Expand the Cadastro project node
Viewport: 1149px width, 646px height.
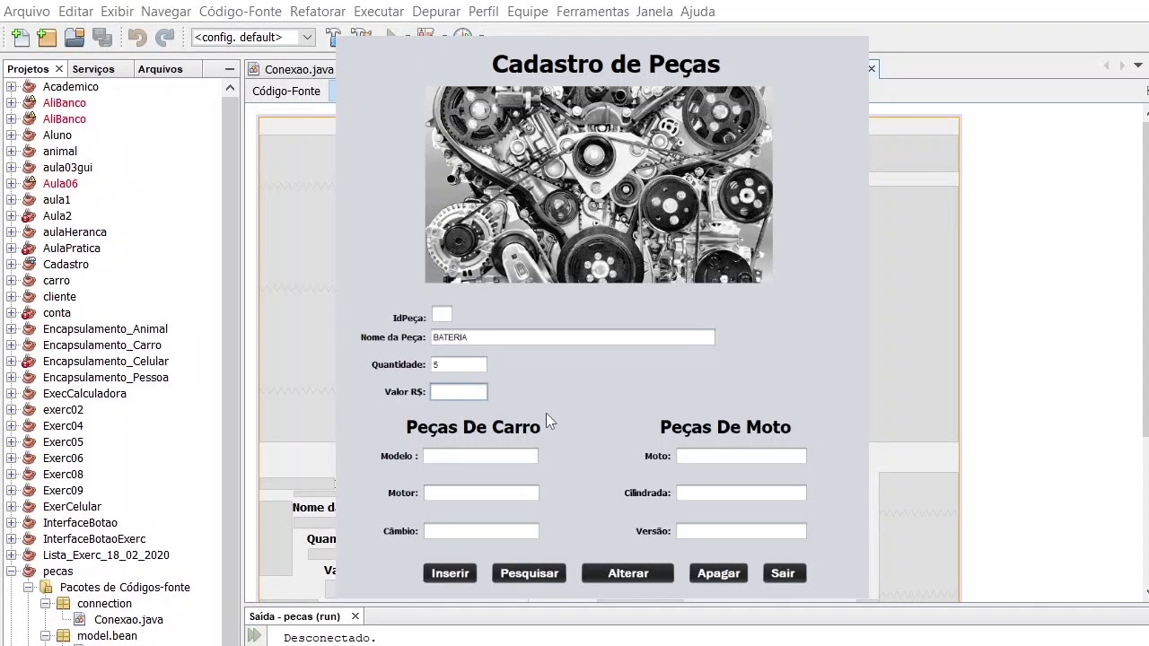pyautogui.click(x=12, y=265)
